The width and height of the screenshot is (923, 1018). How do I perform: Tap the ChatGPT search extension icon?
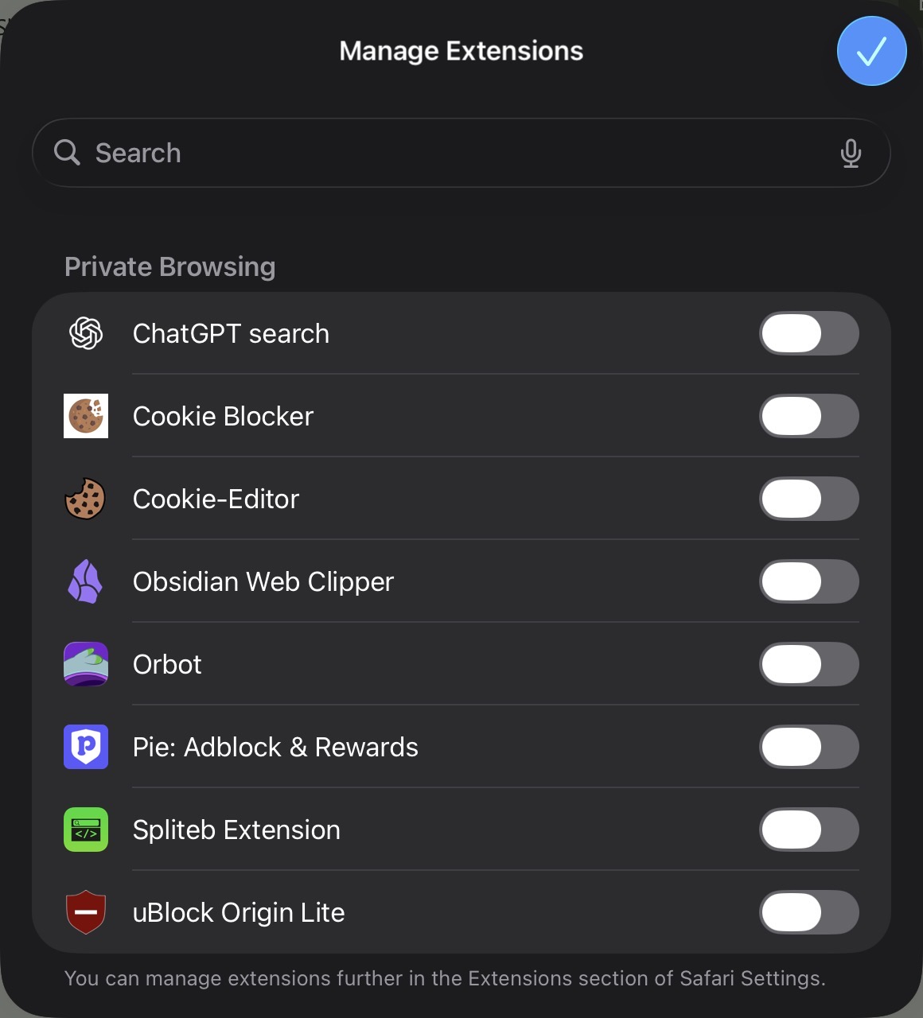pyautogui.click(x=86, y=333)
